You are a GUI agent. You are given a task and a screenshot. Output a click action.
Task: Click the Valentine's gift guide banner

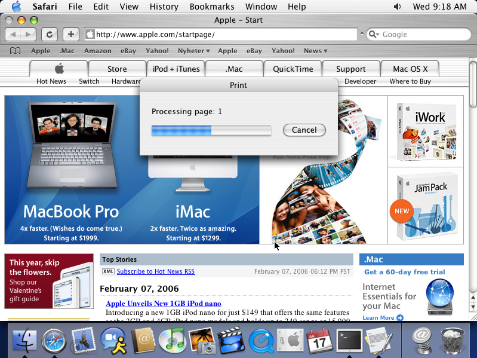tap(49, 281)
